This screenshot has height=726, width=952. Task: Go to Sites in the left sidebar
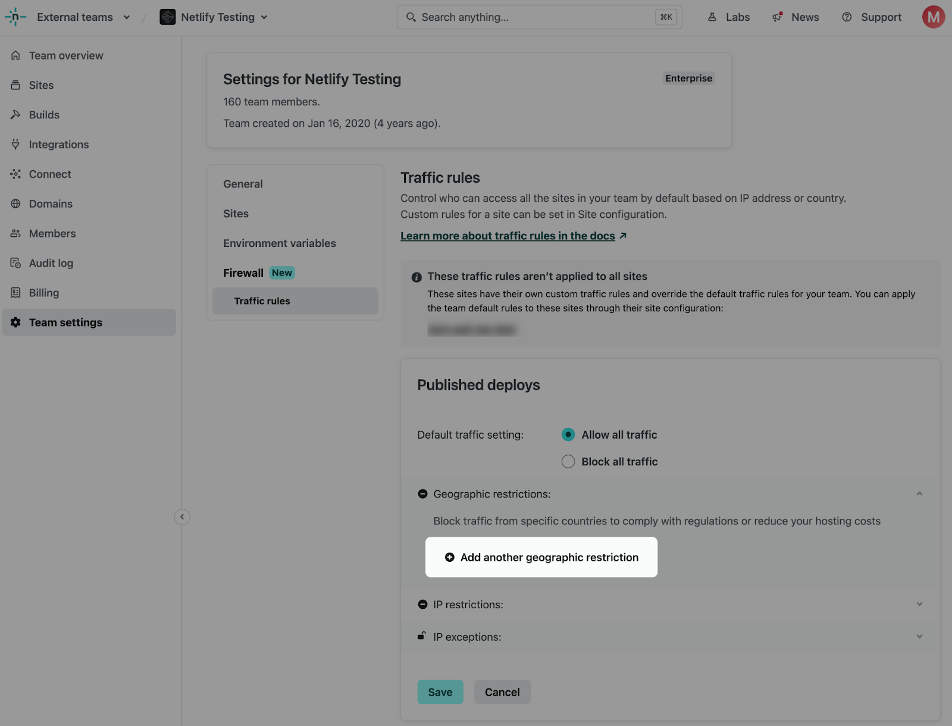(89, 85)
